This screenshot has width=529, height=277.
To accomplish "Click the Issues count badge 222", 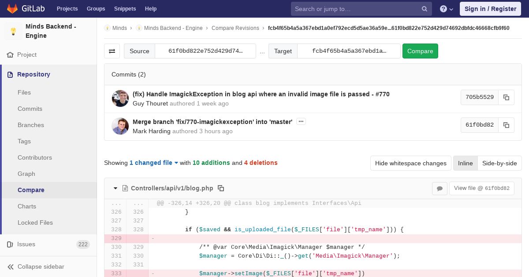I will [83, 244].
